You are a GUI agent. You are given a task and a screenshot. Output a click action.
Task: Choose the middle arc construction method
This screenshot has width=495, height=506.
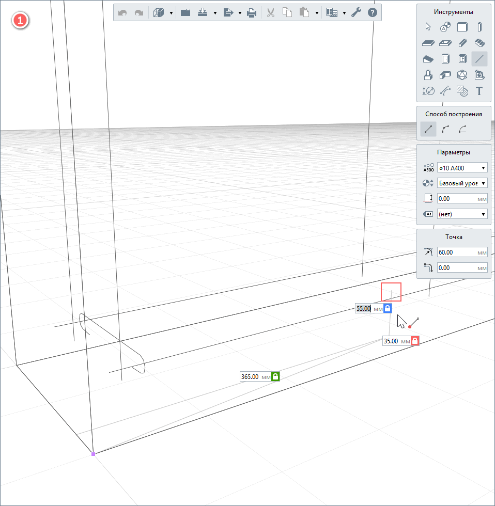[x=445, y=130]
